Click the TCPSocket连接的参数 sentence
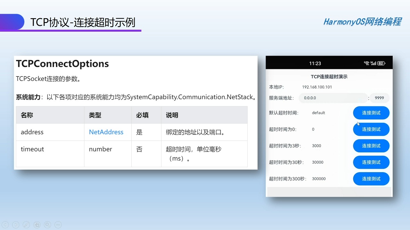Viewport: 410px width, 230px height. [48, 79]
